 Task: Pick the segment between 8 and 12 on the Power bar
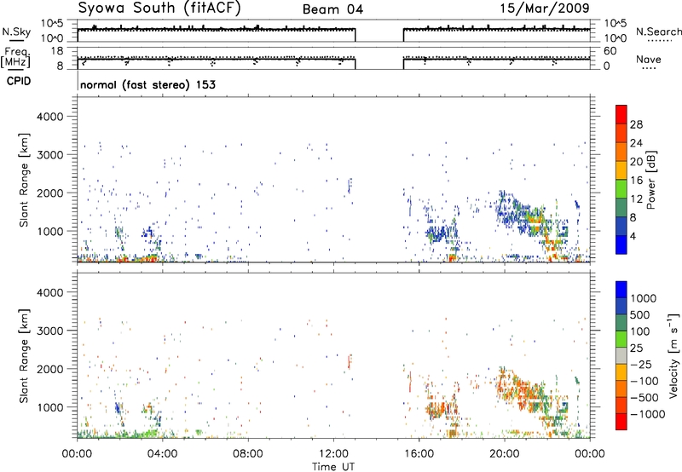(x=621, y=208)
